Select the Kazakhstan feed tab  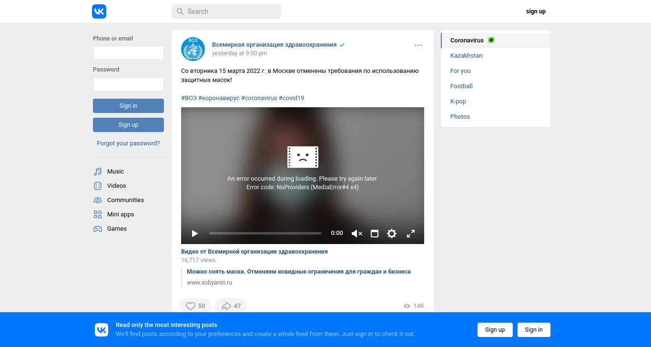pos(496,56)
